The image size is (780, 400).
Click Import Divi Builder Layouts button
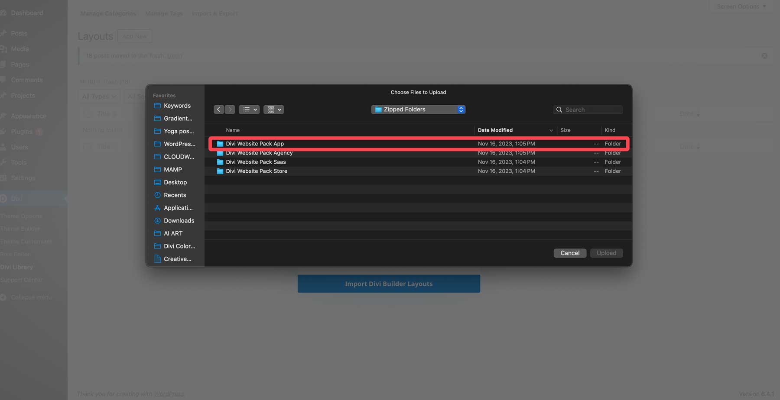point(389,284)
